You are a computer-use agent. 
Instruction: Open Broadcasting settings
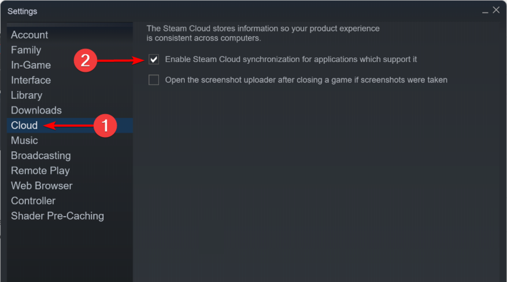pyautogui.click(x=41, y=156)
